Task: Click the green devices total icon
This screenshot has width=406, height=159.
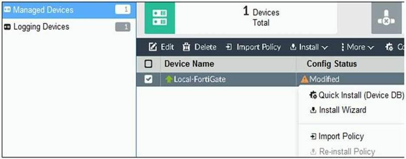Action: coord(160,18)
